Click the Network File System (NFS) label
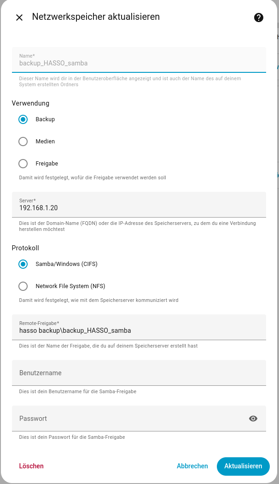Screen dimensions: 279x484 click(70, 286)
